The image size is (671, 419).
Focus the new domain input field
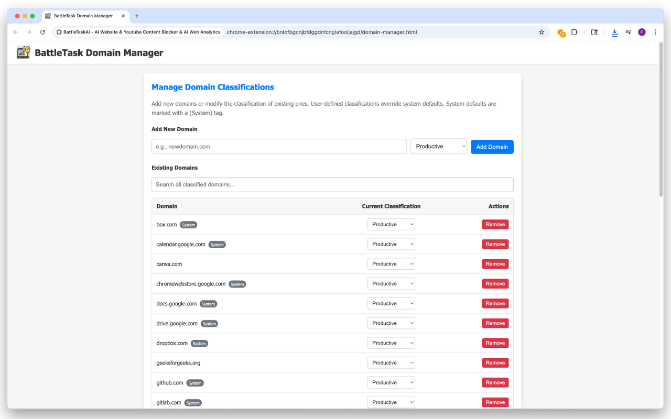(279, 147)
